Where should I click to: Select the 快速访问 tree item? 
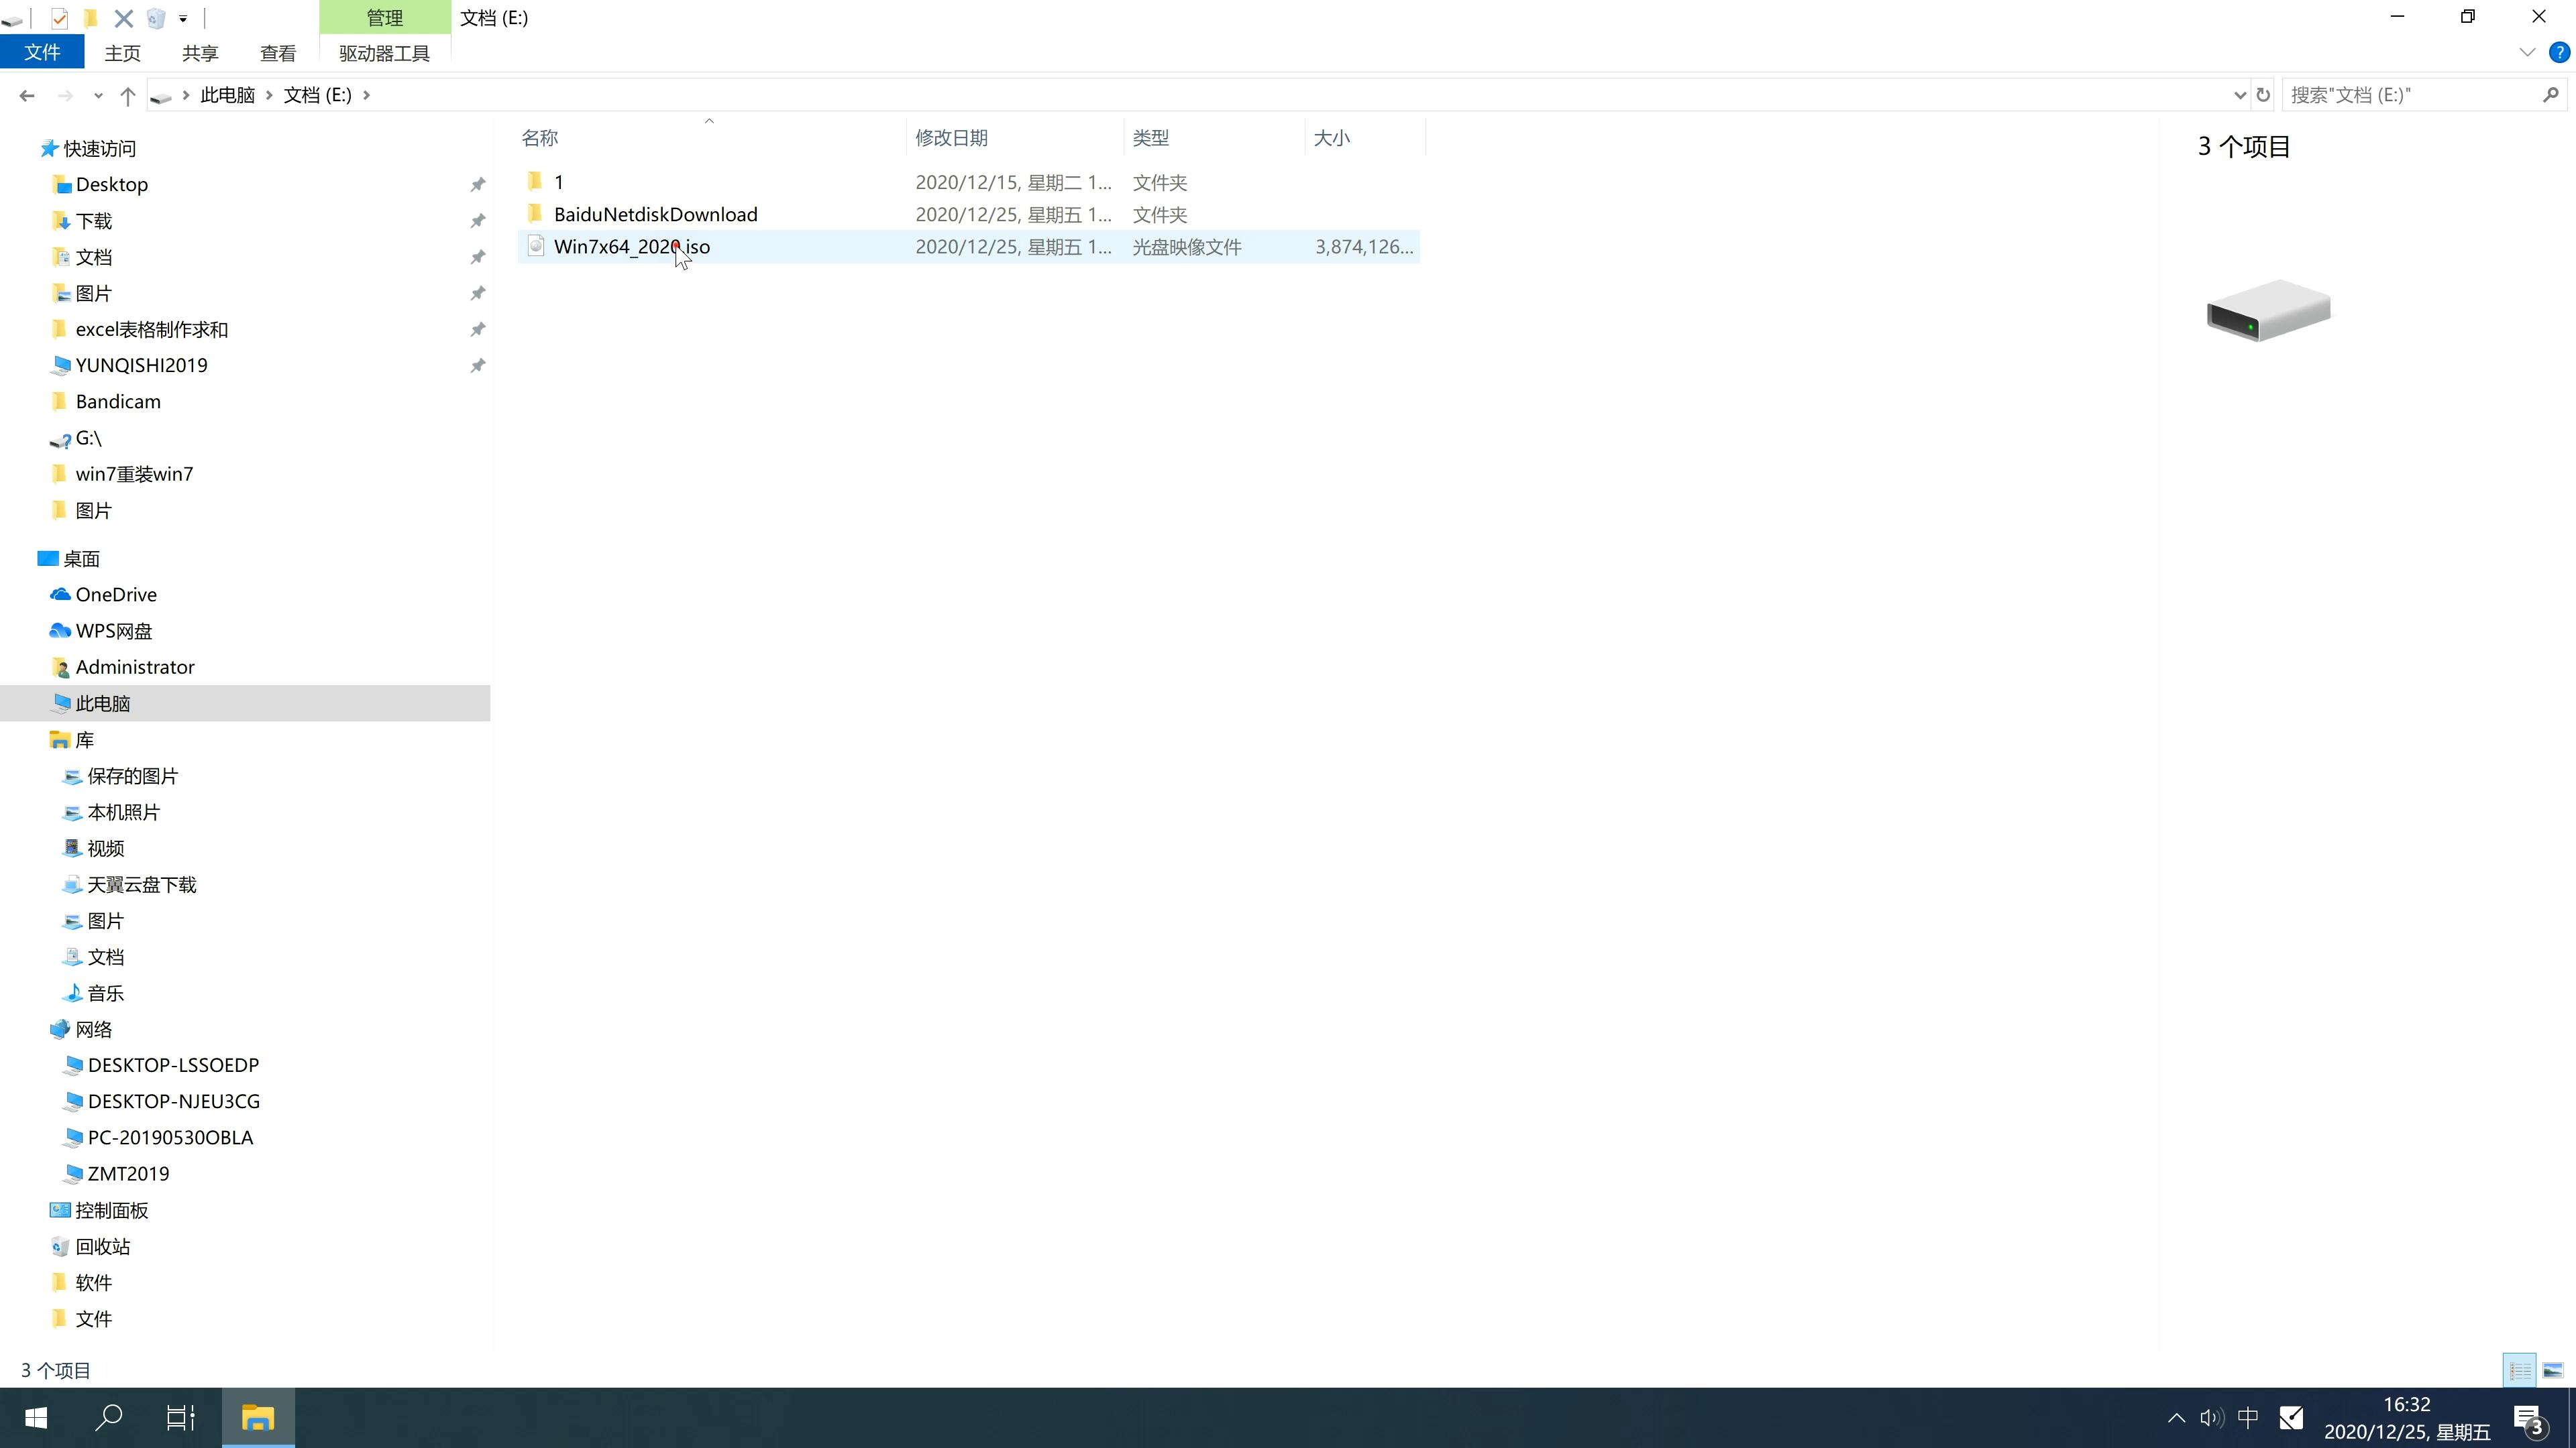(x=99, y=147)
